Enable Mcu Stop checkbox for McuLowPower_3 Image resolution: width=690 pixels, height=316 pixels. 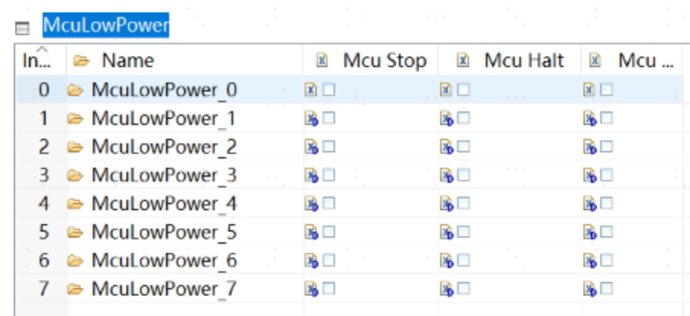329,175
